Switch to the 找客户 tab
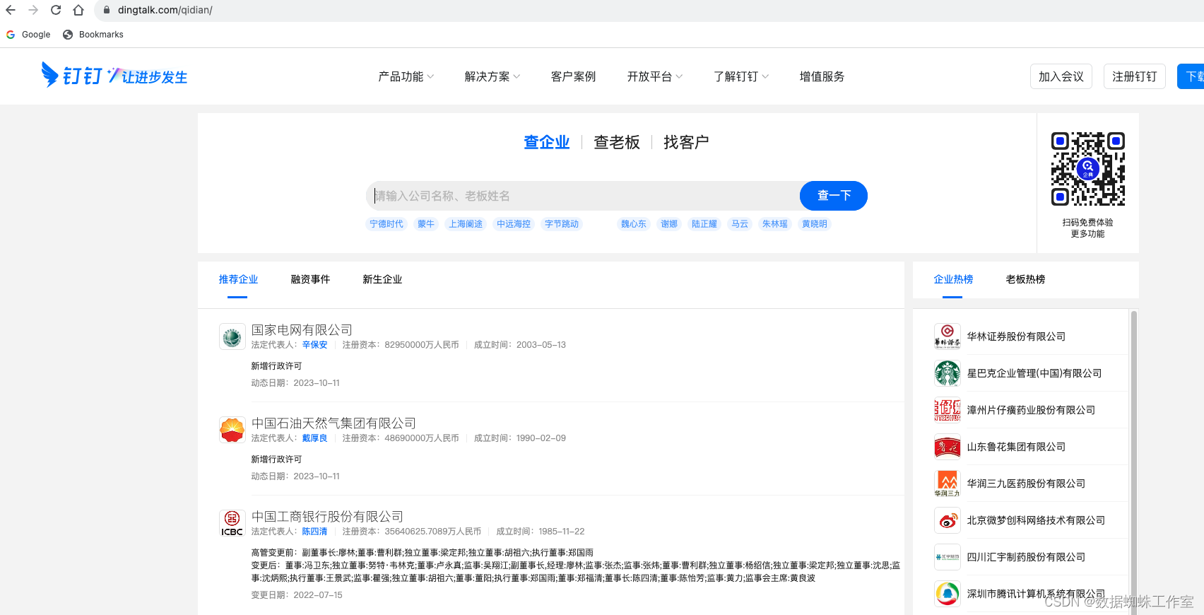 pos(686,142)
